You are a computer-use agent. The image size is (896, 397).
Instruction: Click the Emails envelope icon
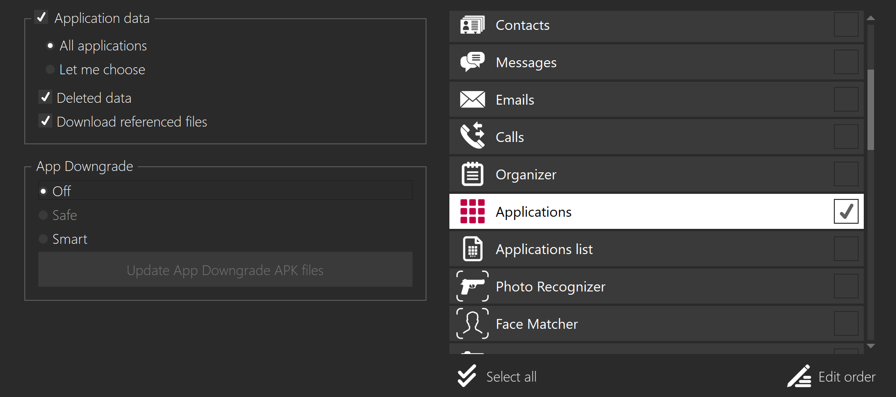click(x=472, y=99)
